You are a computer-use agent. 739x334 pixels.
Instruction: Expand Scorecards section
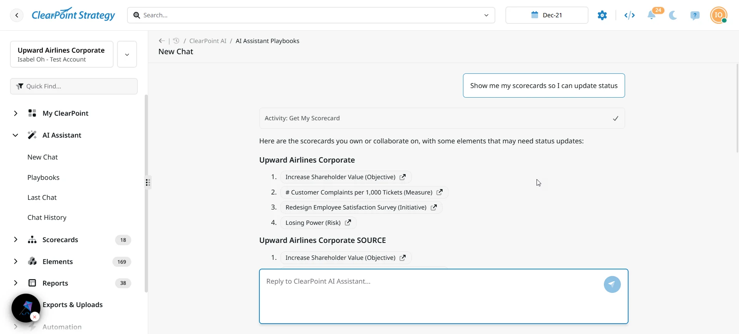pyautogui.click(x=15, y=239)
